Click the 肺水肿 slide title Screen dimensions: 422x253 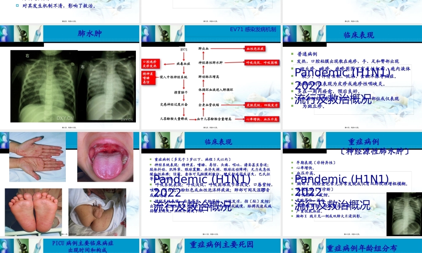pos(89,33)
